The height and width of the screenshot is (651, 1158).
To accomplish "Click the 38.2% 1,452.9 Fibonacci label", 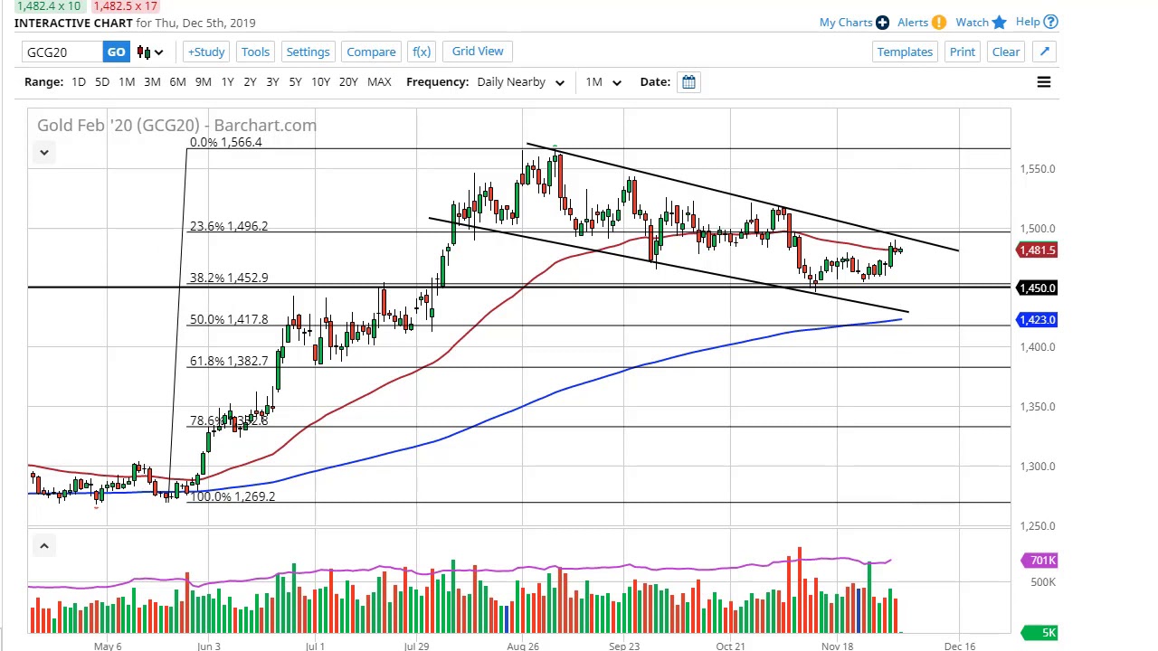I will pos(228,278).
